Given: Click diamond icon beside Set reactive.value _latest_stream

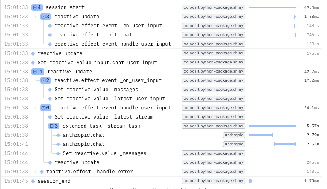Looking at the screenshot, I should [x=50, y=117].
